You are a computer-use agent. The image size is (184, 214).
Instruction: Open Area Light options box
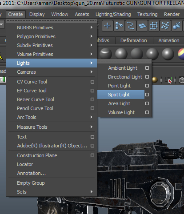point(147,103)
